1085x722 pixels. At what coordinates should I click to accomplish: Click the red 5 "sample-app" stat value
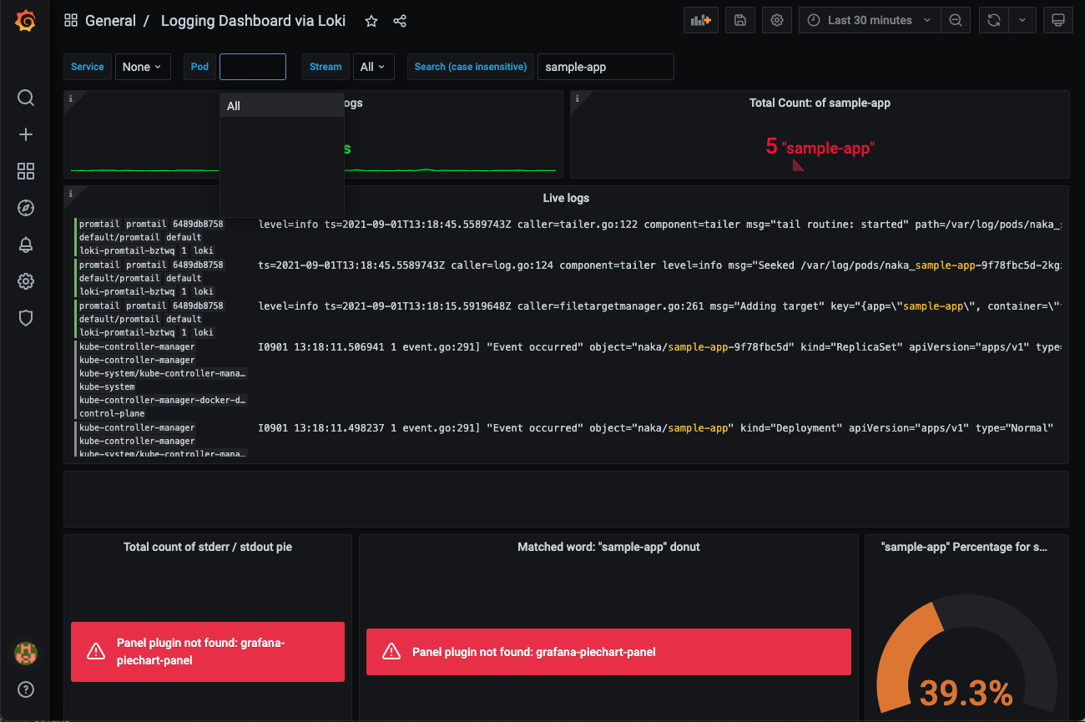(820, 147)
